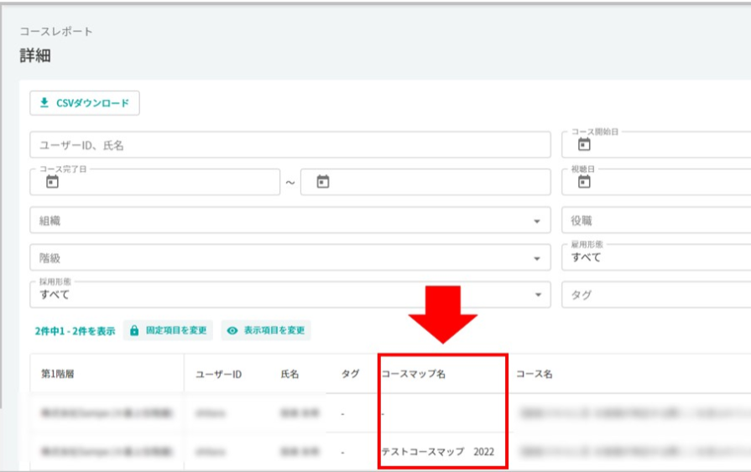Click the CSVダウンロード button

(84, 103)
